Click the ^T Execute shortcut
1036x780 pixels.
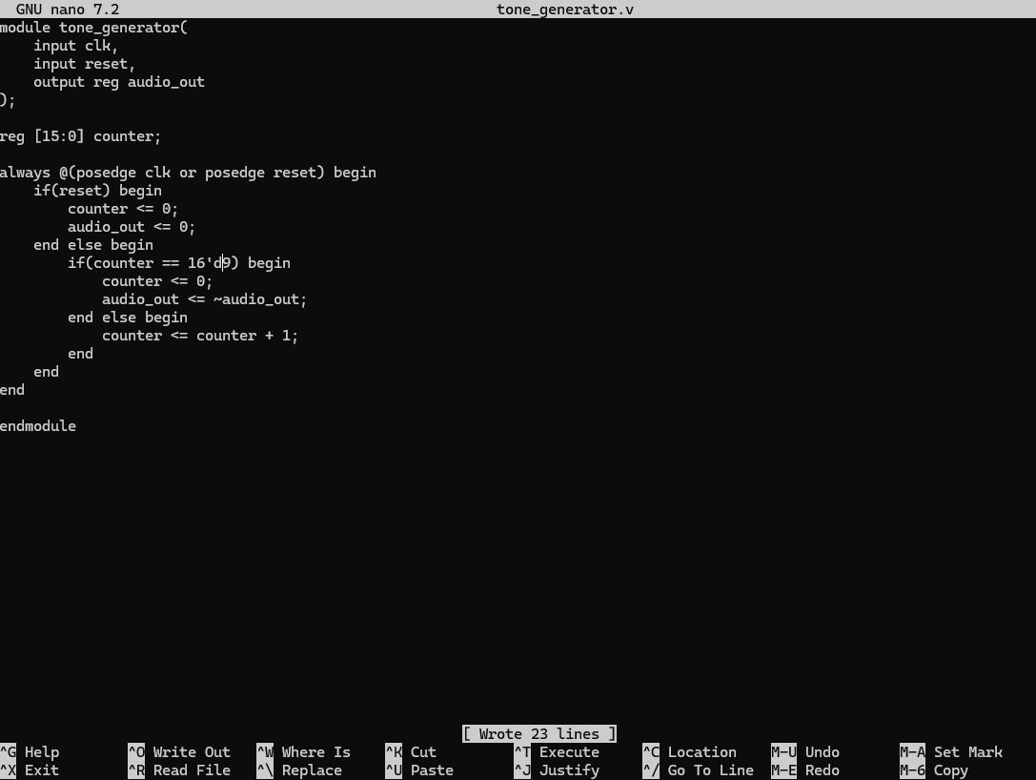(x=557, y=752)
